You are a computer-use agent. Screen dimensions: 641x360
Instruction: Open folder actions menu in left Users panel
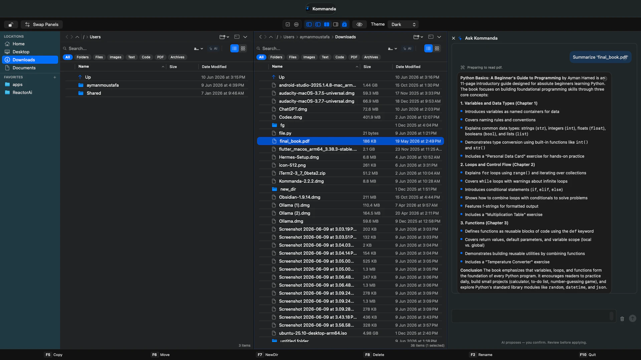tap(224, 37)
